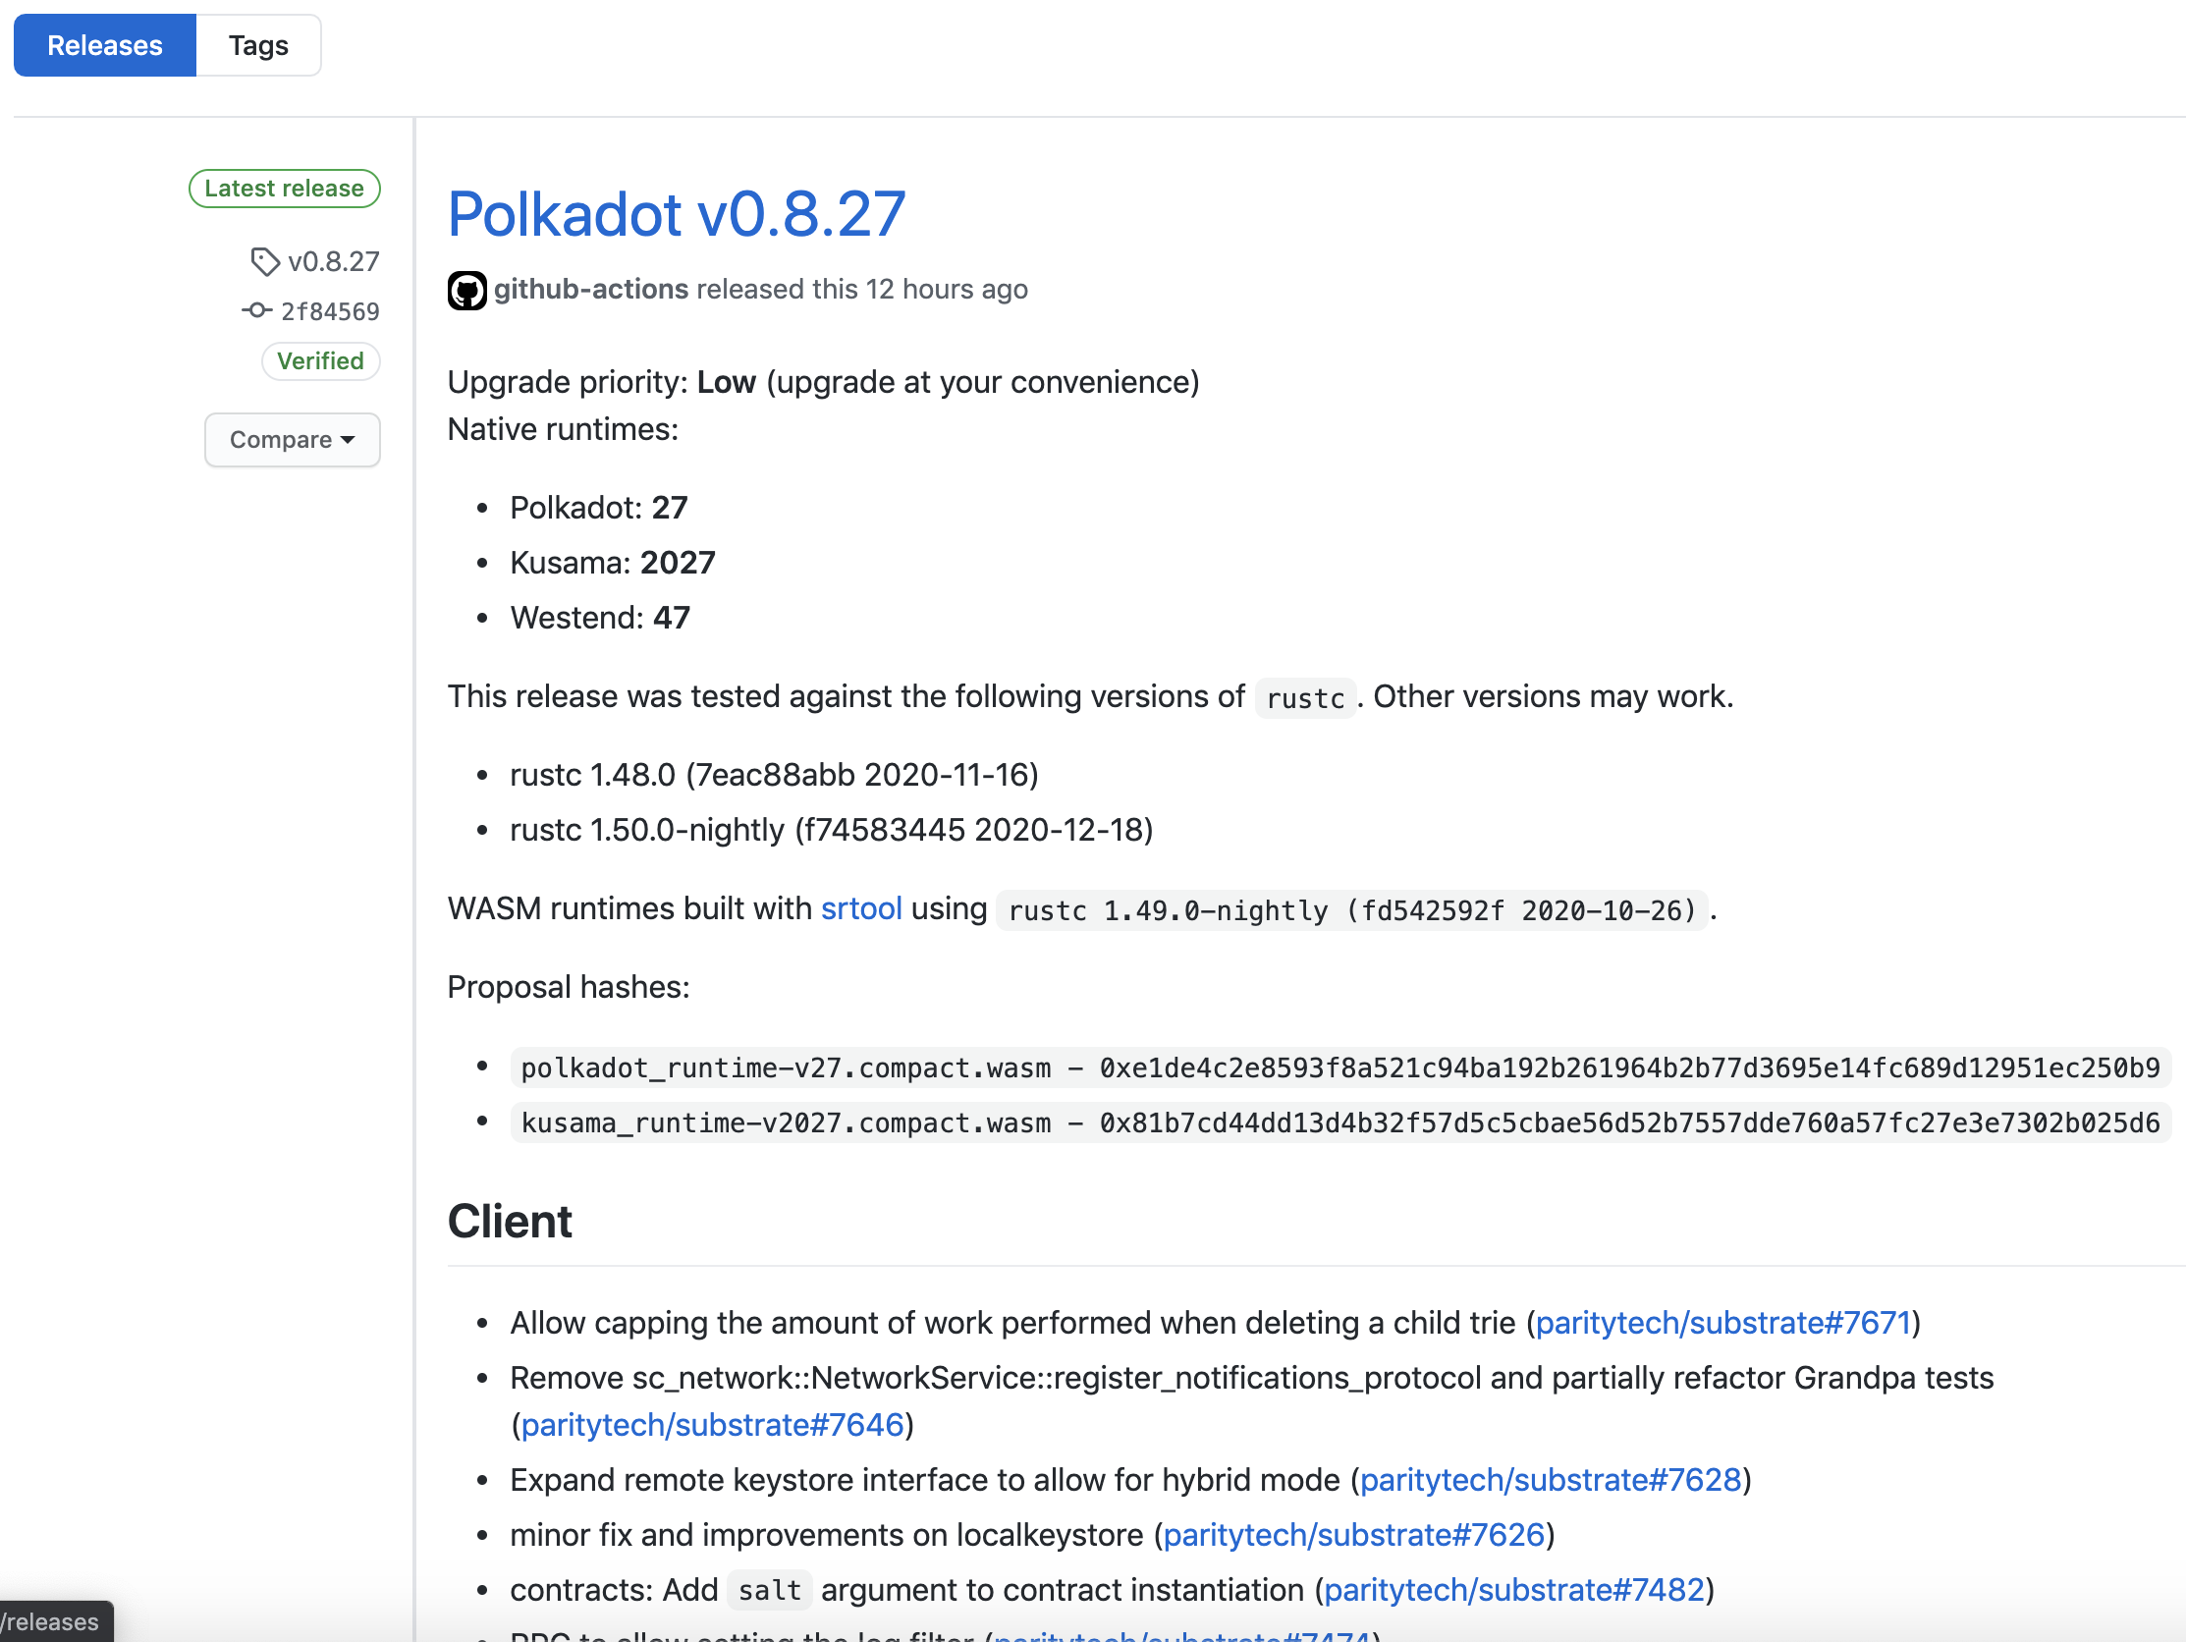Screen dimensions: 2186x1642
Task: Open paritytech/substrate#7482 link
Action: pyautogui.click(x=1514, y=1590)
